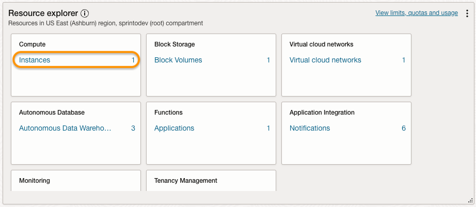This screenshot has width=476, height=207.
Task: Click the resize handle in widget corner
Action: click(470, 201)
